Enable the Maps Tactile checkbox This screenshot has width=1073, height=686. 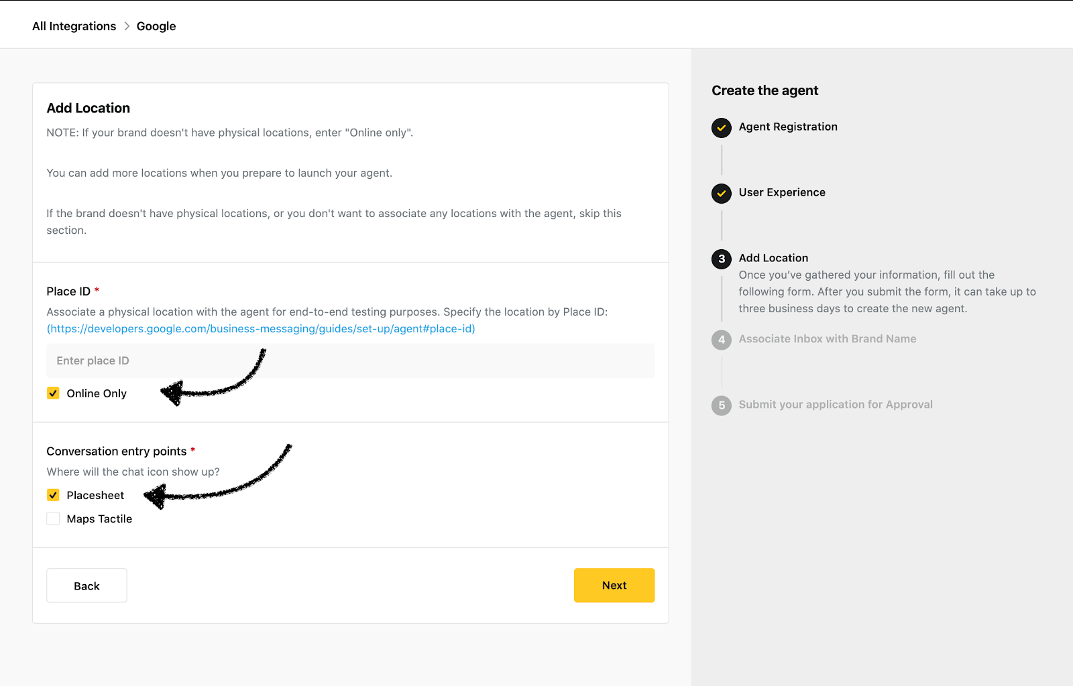[x=53, y=519]
